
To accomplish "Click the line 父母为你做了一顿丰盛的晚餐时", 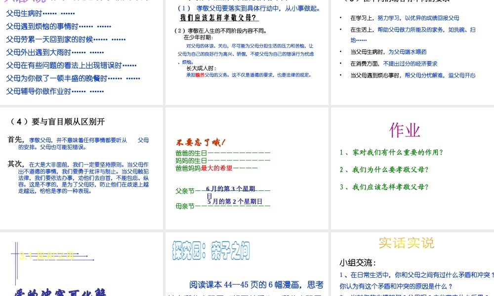I will pyautogui.click(x=73, y=78).
